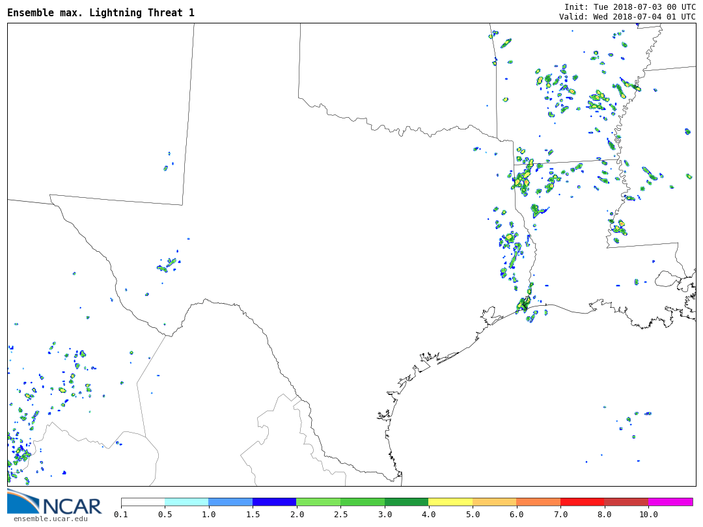The height and width of the screenshot is (527, 703).
Task: Click the darkest green legend swatch
Action: point(406,502)
